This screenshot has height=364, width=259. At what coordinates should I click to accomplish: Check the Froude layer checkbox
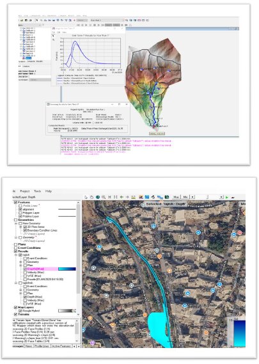point(25,280)
